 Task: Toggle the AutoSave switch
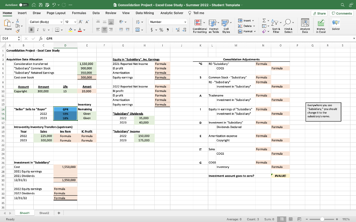24,5
